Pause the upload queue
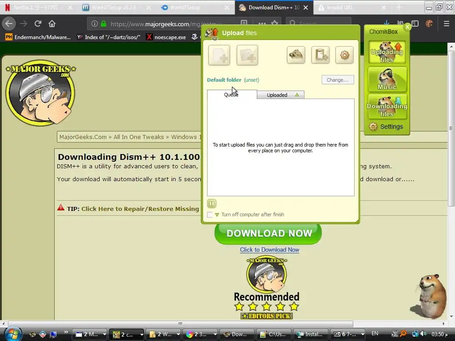This screenshot has height=341, width=455. (212, 203)
